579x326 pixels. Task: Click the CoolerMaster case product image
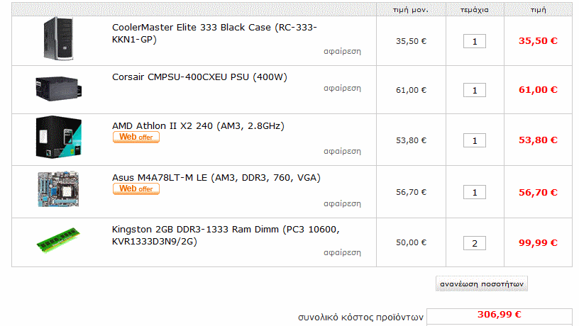pos(58,39)
